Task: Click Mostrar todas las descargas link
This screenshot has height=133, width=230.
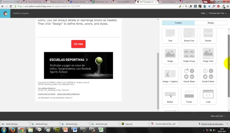Action: click(212, 124)
